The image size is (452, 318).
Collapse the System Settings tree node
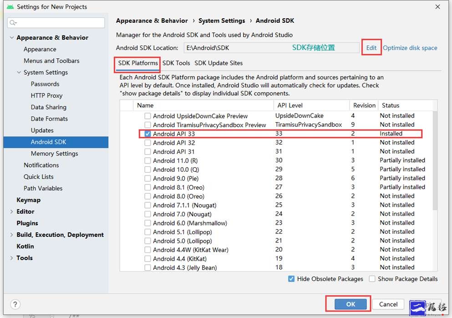[19, 72]
